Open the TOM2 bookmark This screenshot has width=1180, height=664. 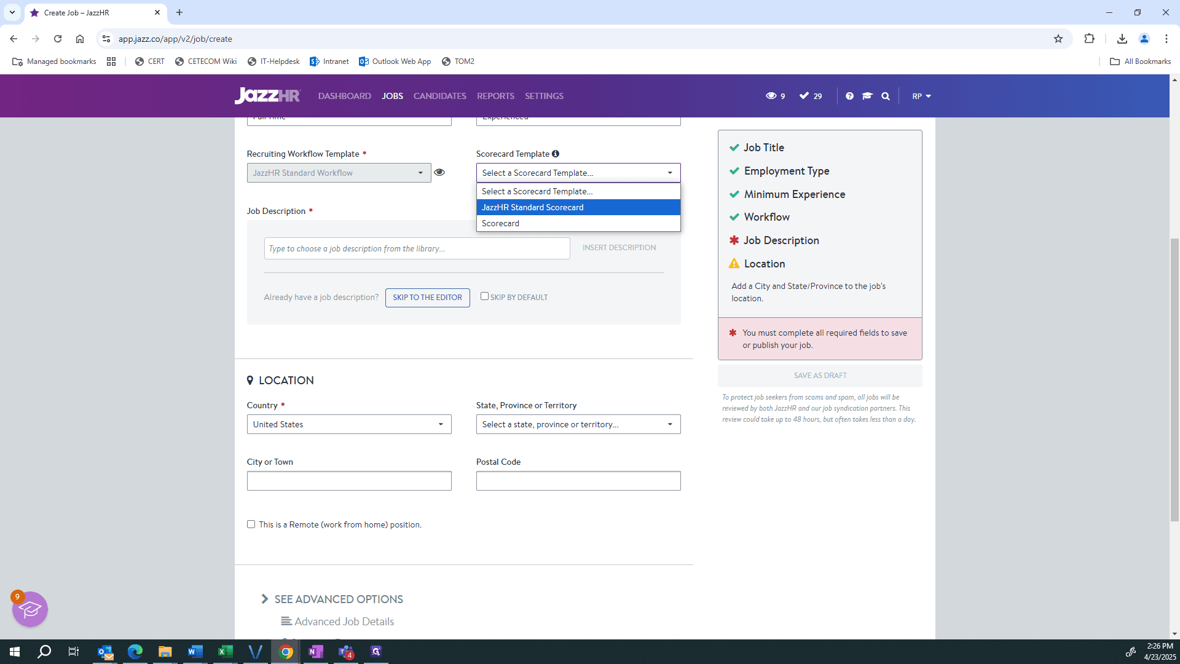(458, 61)
